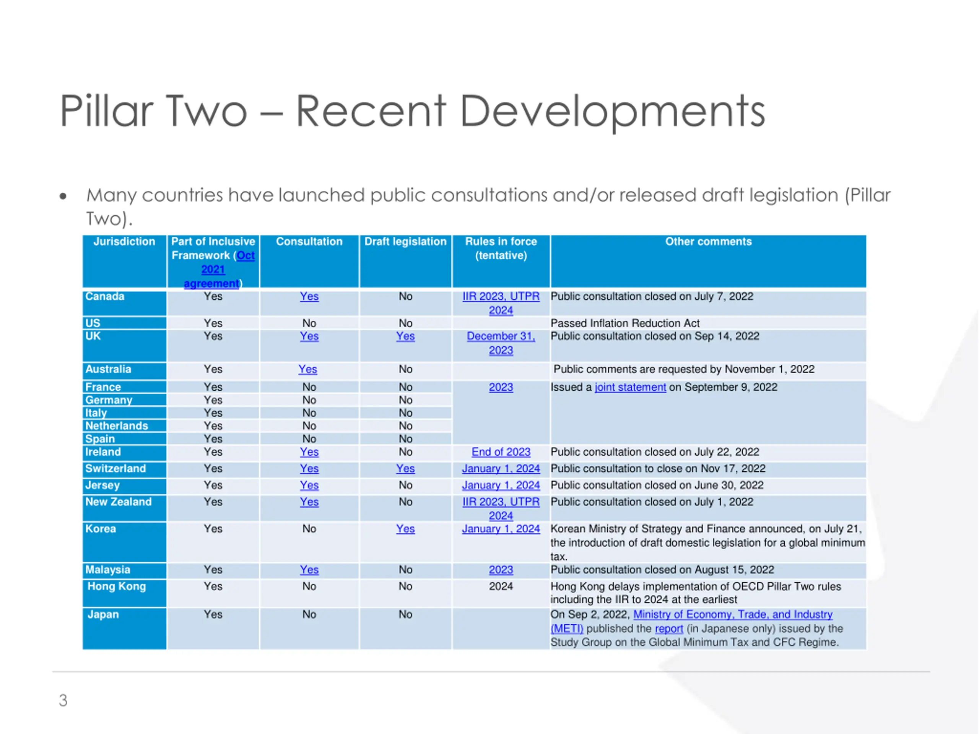Open Malaysia's 2023 rules in force link
The height and width of the screenshot is (734, 979).
click(501, 570)
